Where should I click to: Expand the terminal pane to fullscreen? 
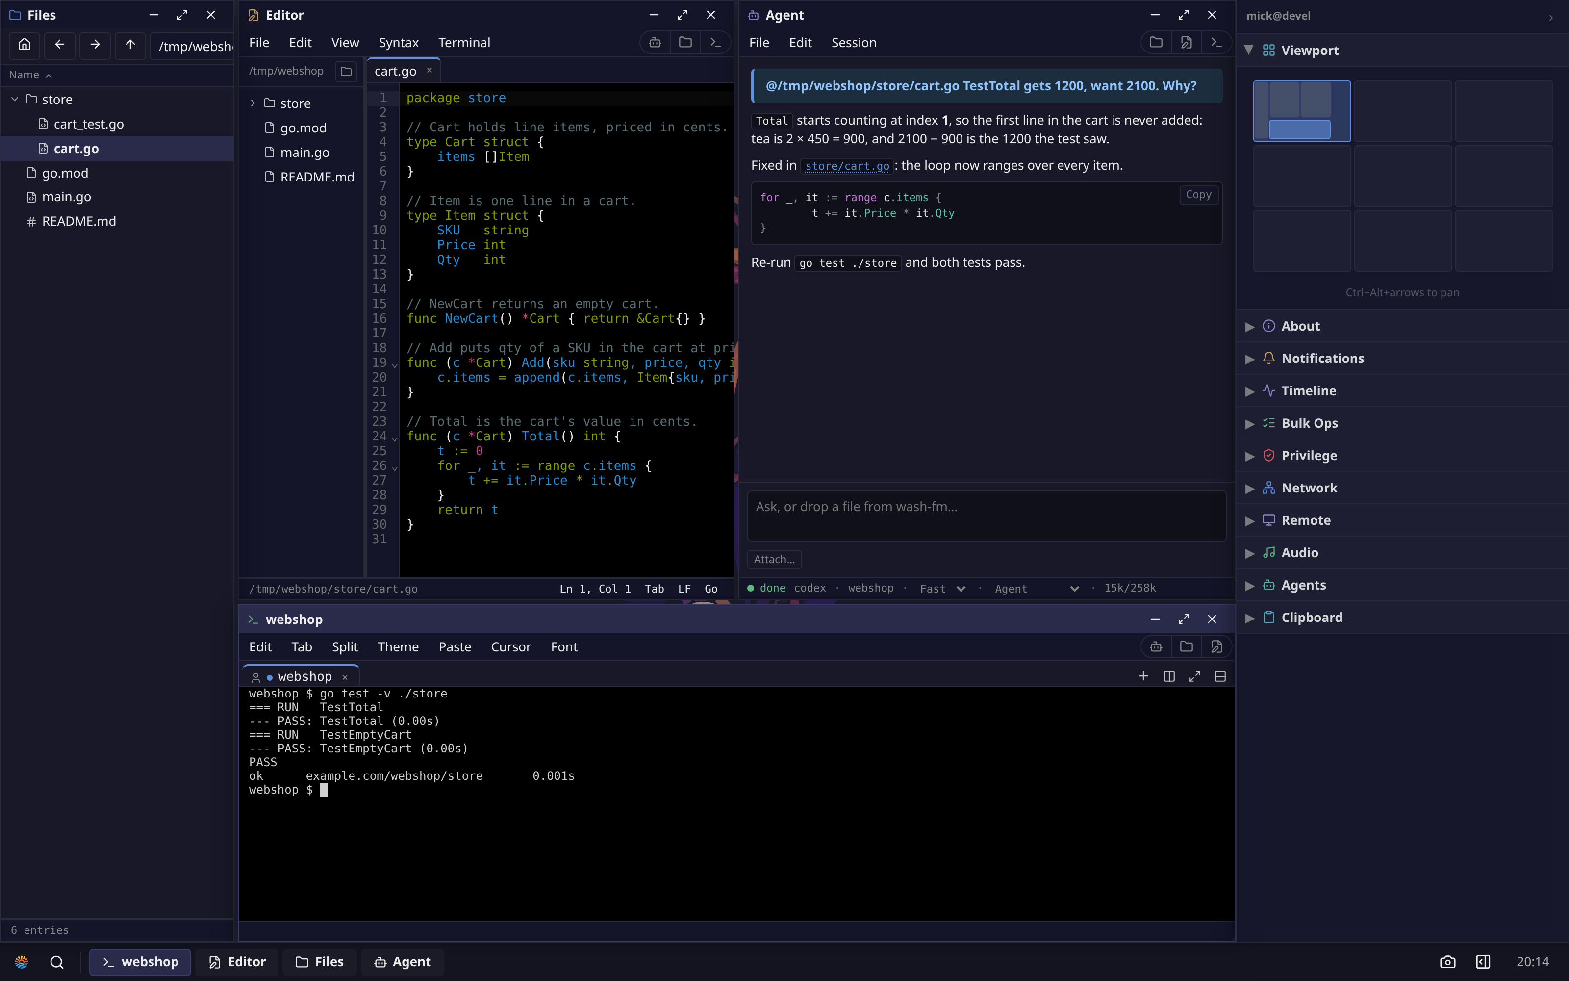click(1195, 677)
